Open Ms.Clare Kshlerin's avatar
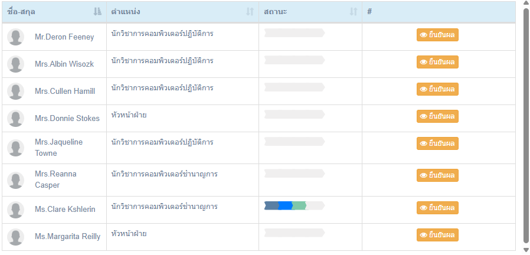530x255 pixels. pyautogui.click(x=15, y=210)
